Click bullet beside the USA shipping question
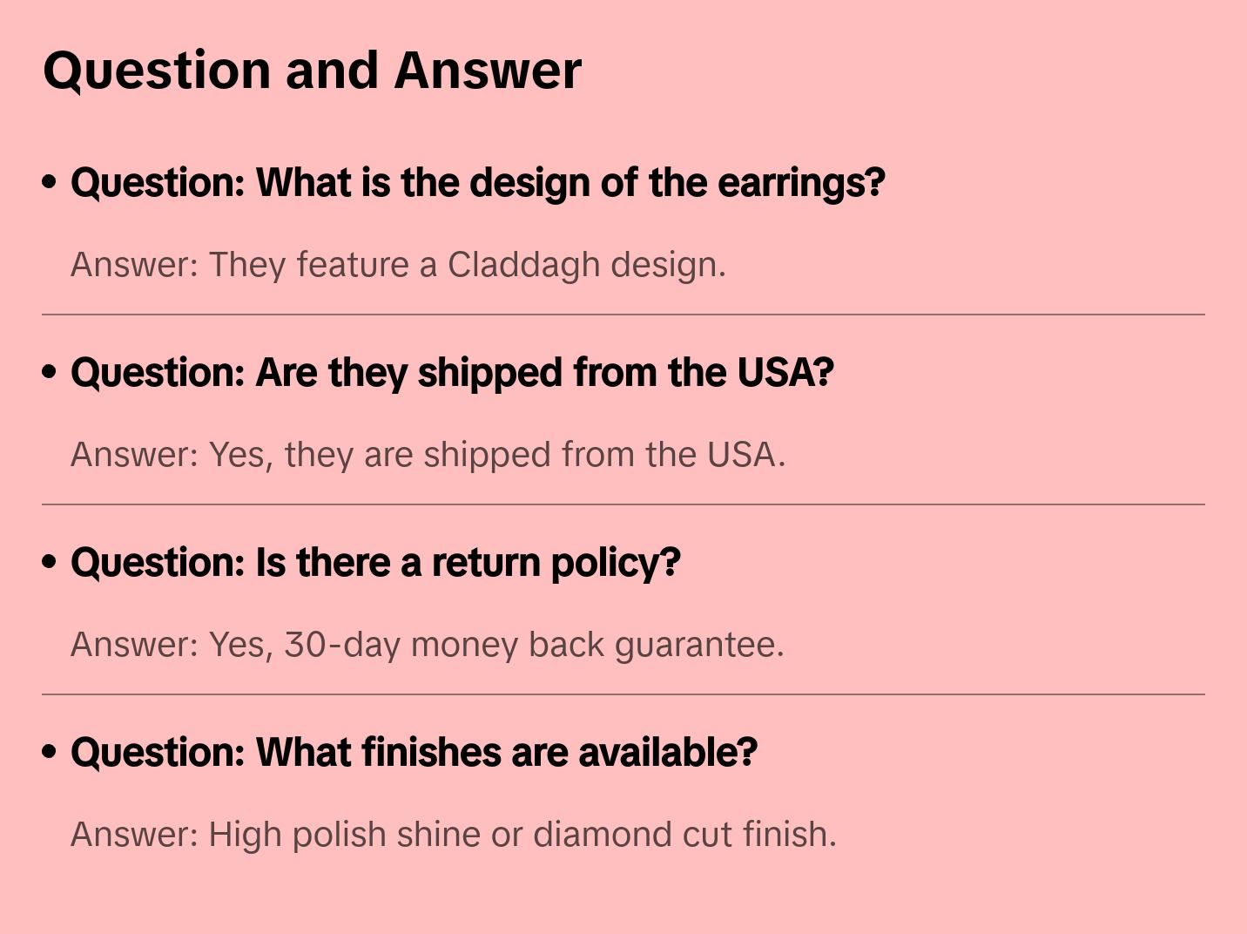Screen dimensions: 1247x934 pyautogui.click(x=50, y=372)
